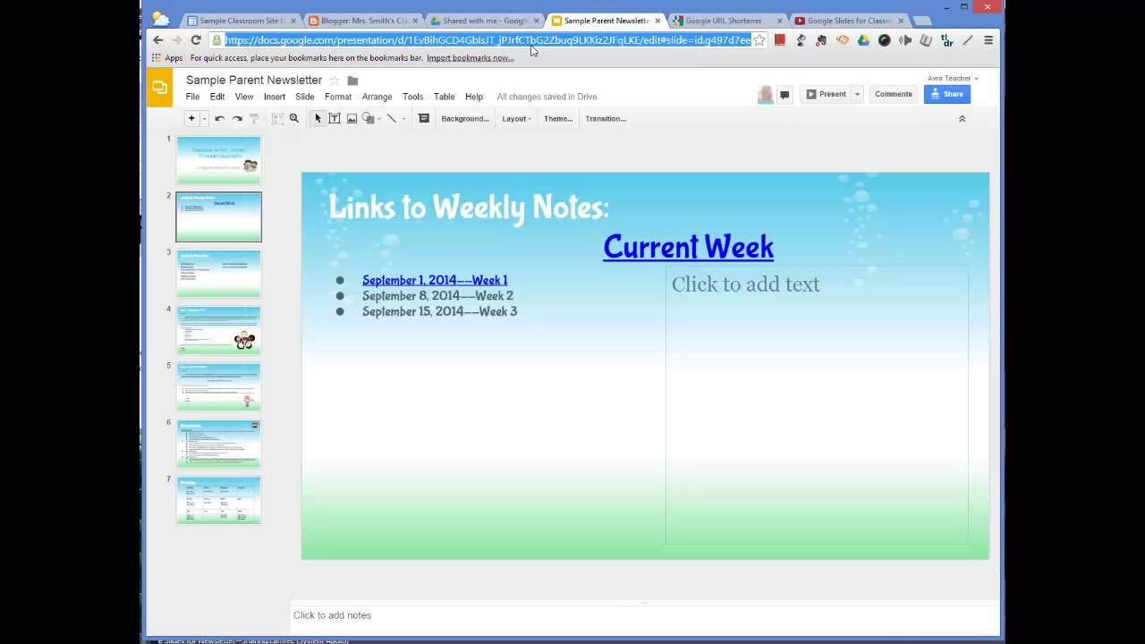
Task: Add a new slide with the plus button
Action: (x=191, y=118)
